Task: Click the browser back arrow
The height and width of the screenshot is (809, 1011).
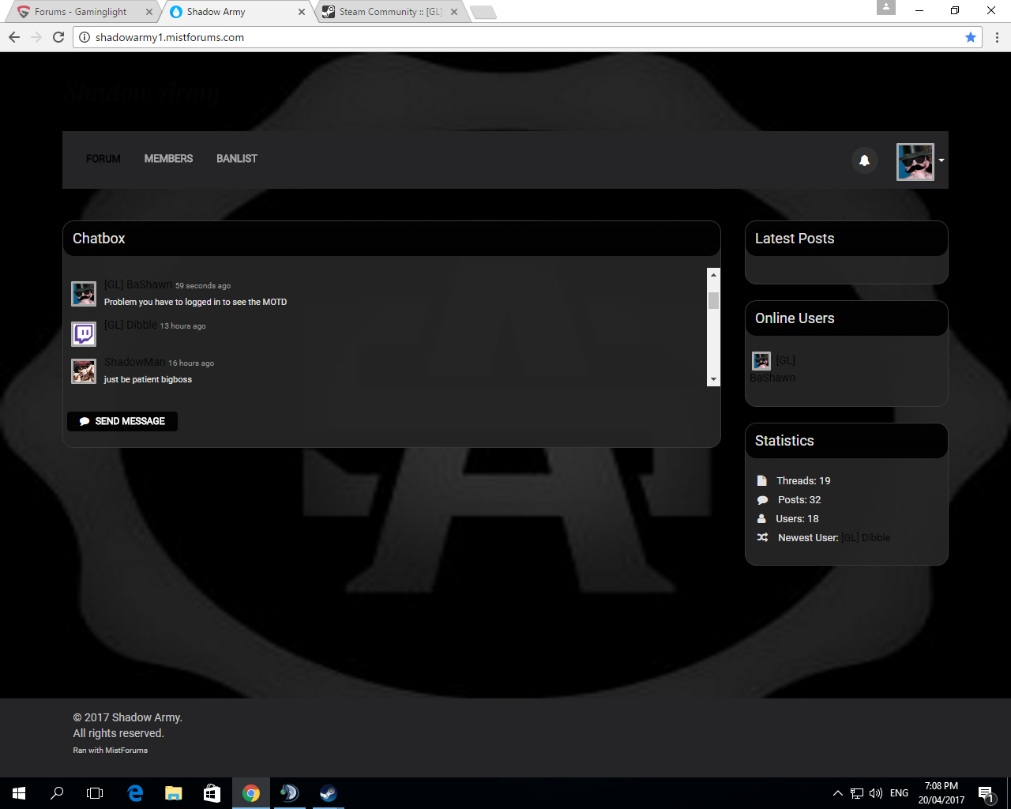Action: coord(14,37)
